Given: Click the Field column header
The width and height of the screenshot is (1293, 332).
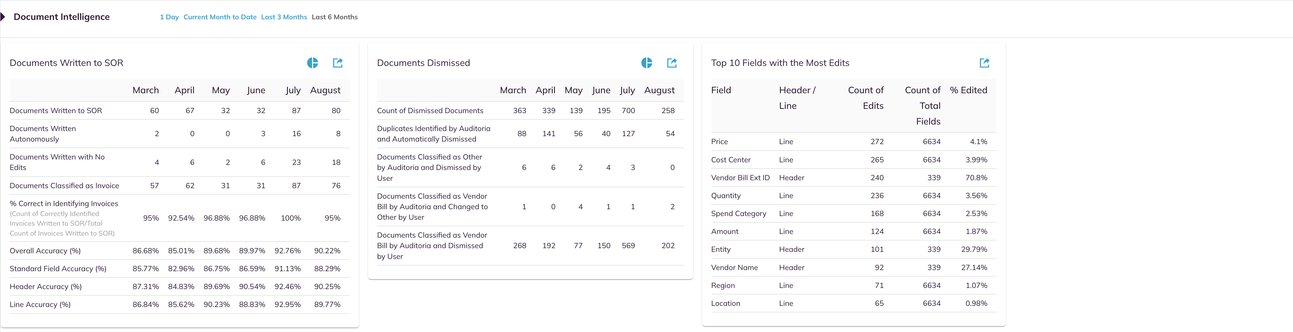Looking at the screenshot, I should tap(721, 90).
